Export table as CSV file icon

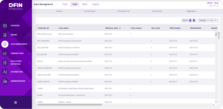[x=190, y=21]
